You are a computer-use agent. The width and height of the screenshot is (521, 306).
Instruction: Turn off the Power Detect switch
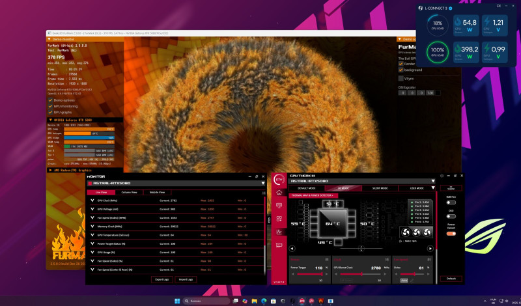(451, 234)
